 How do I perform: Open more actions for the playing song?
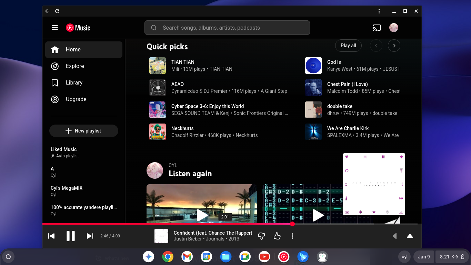click(x=292, y=236)
